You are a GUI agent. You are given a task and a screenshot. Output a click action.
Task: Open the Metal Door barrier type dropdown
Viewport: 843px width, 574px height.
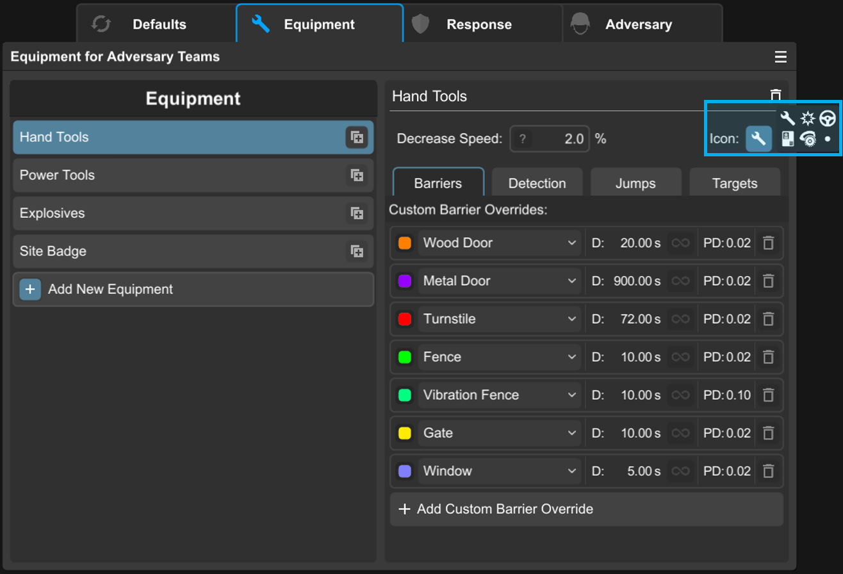coord(500,281)
